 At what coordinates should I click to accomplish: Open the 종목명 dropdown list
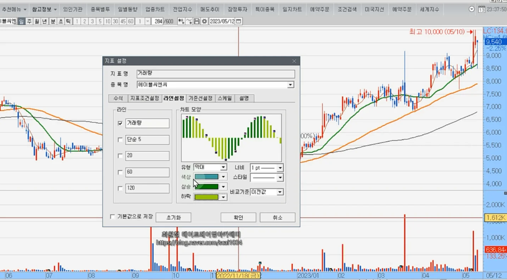[x=290, y=85]
